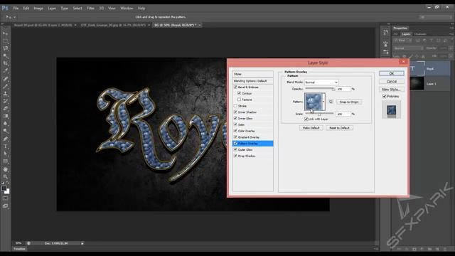Enable the Texture option
The width and height of the screenshot is (455, 256).
tap(239, 100)
